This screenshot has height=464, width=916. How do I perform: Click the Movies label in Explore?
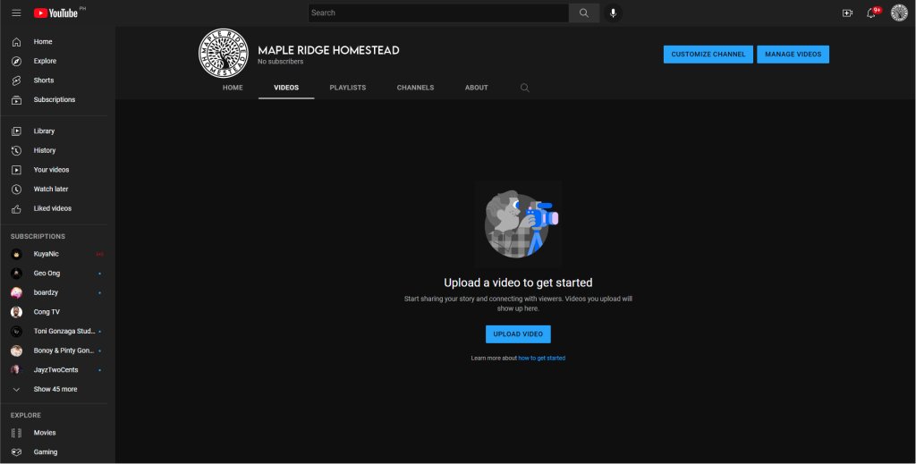45,433
